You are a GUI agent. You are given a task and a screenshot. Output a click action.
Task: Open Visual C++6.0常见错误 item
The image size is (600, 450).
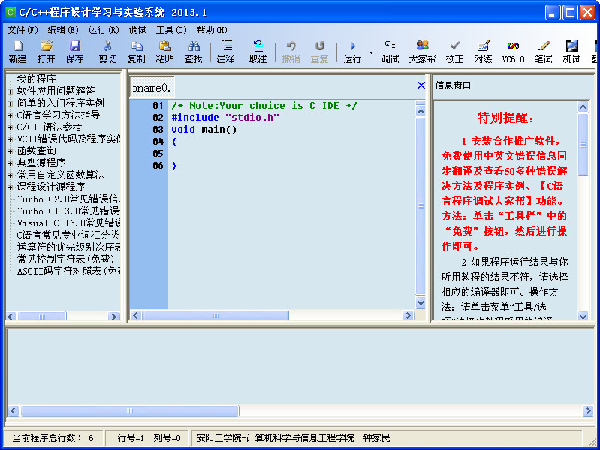(68, 223)
